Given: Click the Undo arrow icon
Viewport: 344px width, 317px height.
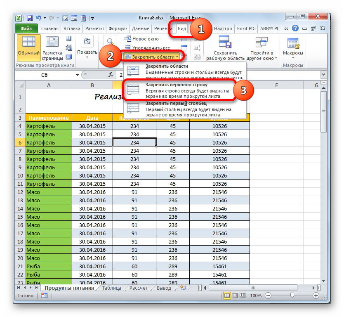Looking at the screenshot, I should coord(38,18).
